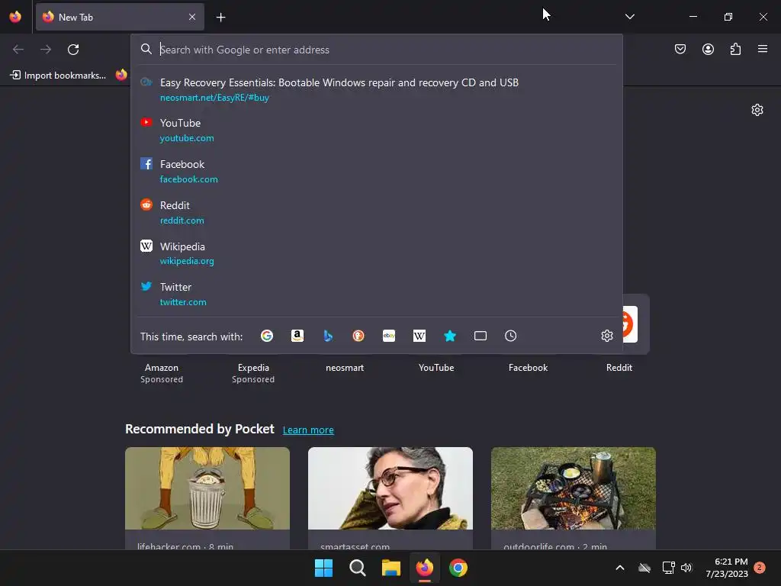Open Amazon Sponsored shortcut
This screenshot has height=586, width=781.
click(x=162, y=373)
